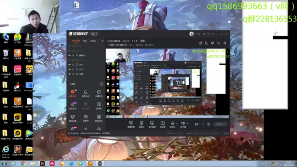Open the notification bell icon
The image size is (297, 167).
coord(219,43)
